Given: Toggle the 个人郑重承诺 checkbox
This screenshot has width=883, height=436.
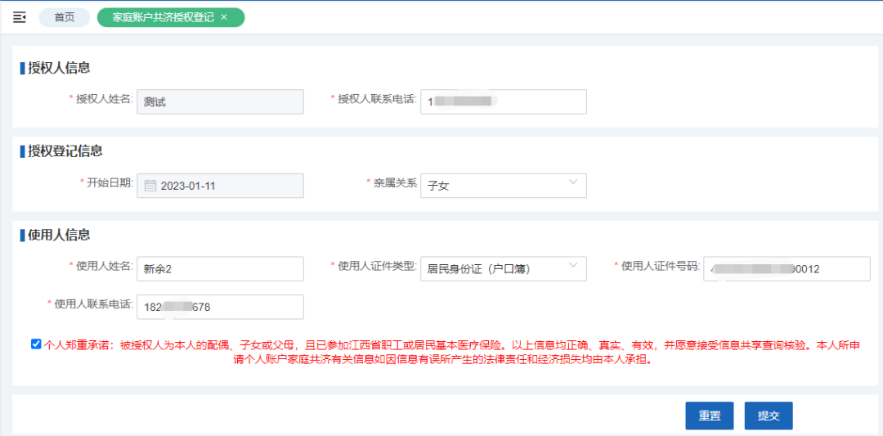Looking at the screenshot, I should coord(36,344).
